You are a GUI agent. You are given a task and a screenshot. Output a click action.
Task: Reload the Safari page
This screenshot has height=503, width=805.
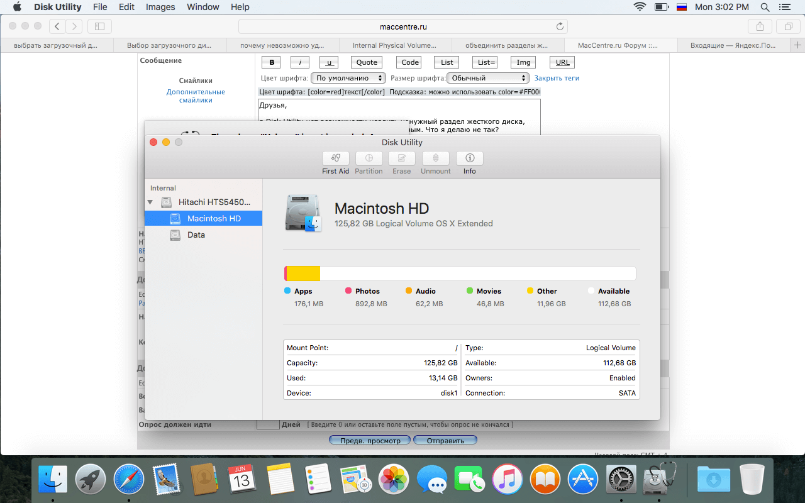[x=560, y=26]
